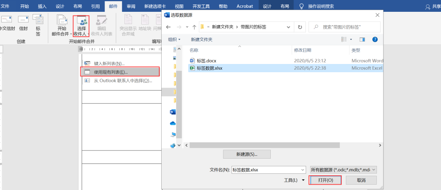Switch to the 开始 ribbon tab
Viewport: 441px width, 190px height.
(x=25, y=6)
